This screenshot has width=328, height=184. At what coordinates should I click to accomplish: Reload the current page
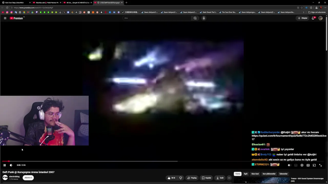click(7, 8)
